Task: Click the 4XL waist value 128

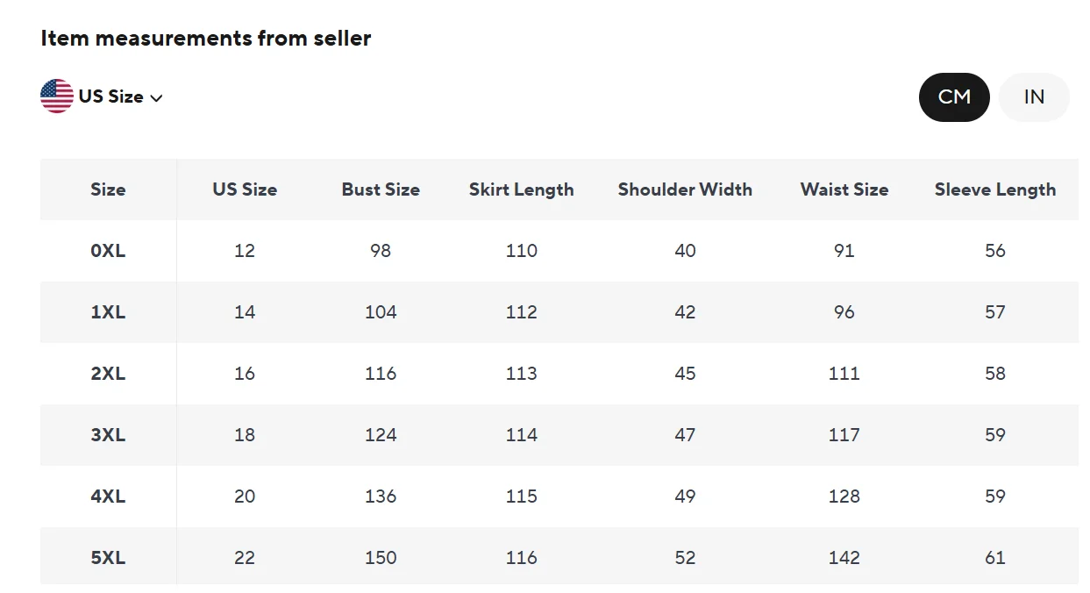Action: pyautogui.click(x=844, y=497)
